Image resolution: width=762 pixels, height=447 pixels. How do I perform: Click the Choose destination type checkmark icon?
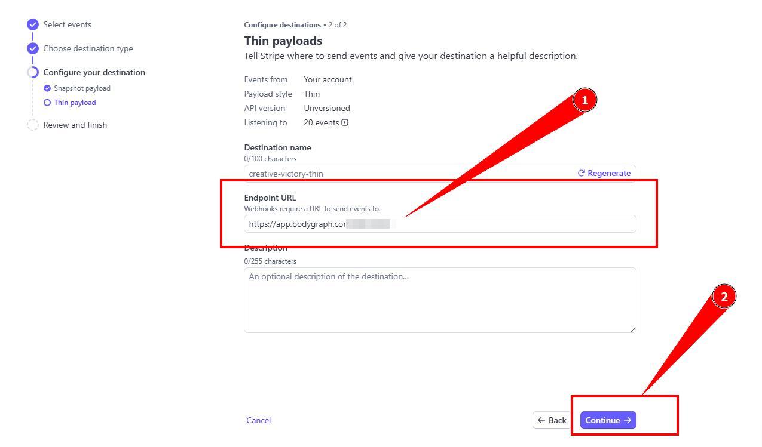click(x=33, y=48)
